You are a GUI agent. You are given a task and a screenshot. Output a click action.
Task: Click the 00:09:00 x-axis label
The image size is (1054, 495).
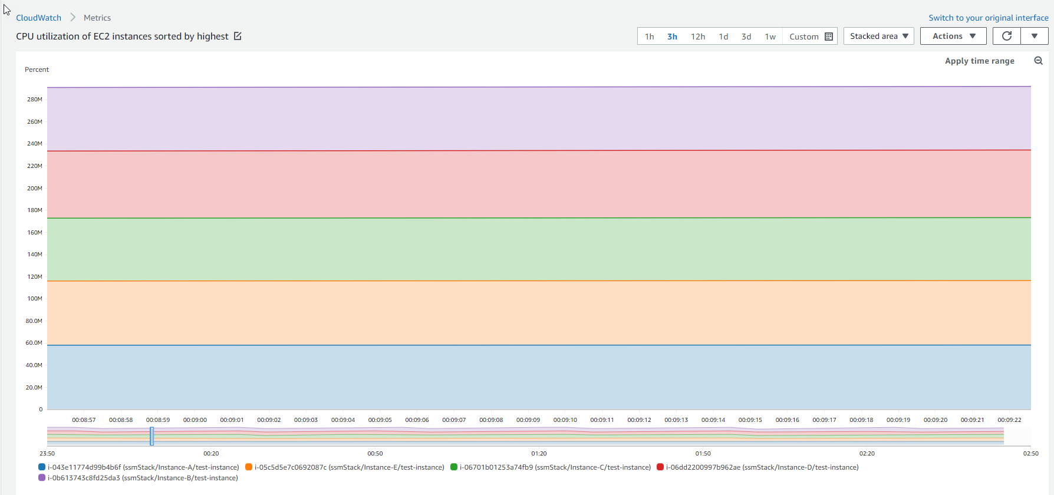pyautogui.click(x=195, y=420)
